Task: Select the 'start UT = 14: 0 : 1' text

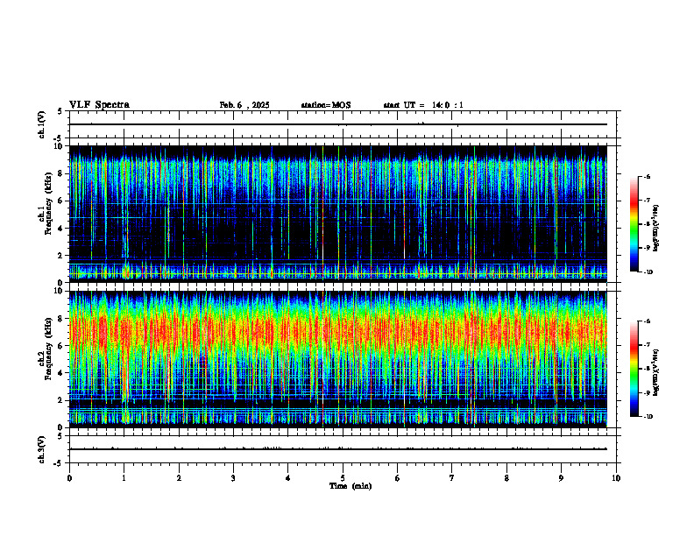Action: point(423,105)
